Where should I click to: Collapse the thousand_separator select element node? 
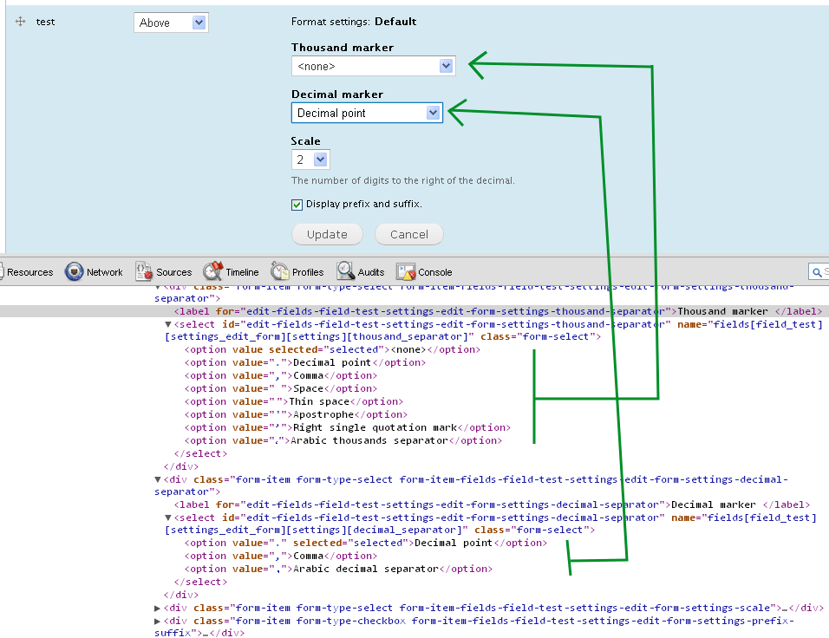168,324
